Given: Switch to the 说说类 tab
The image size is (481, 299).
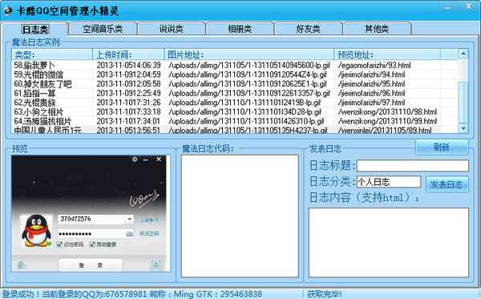Looking at the screenshot, I should [172, 29].
